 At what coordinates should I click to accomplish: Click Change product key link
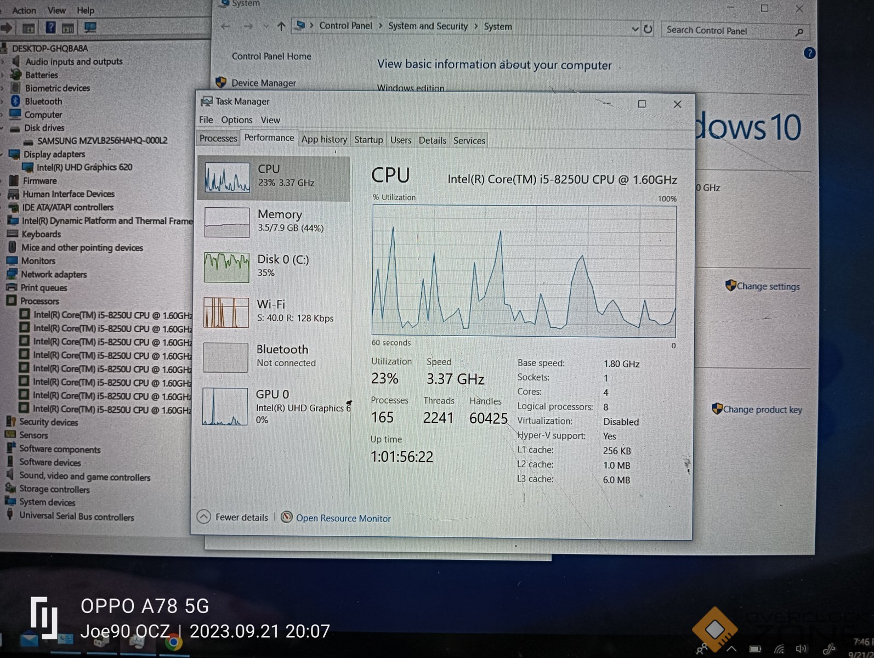763,410
